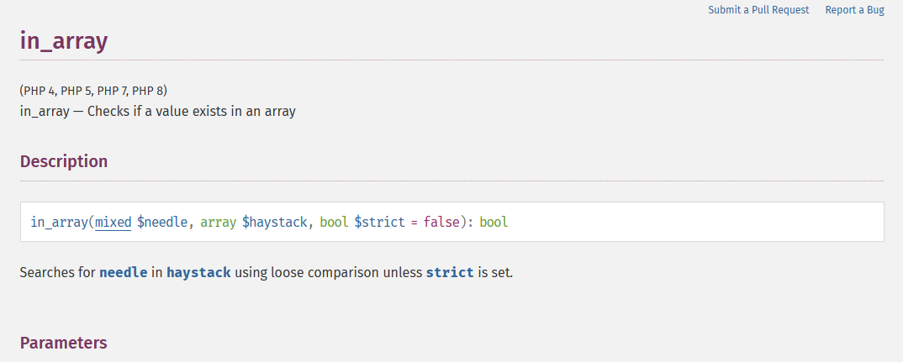Click the $strict parameter in the signature
The image size is (903, 362).
(x=379, y=223)
